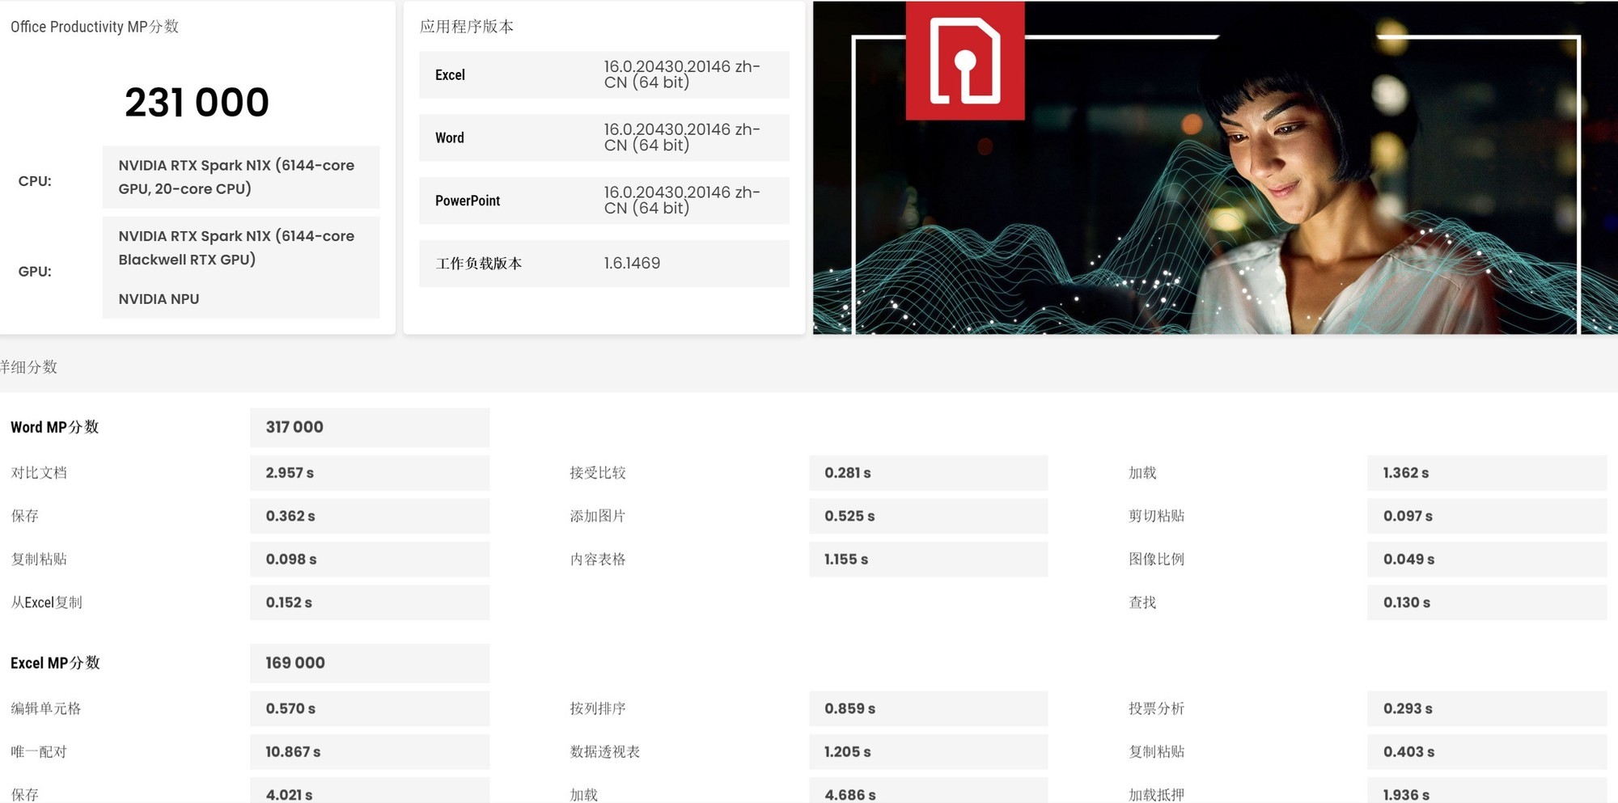Click the 231 000 overall score
The image size is (1618, 803).
[197, 103]
